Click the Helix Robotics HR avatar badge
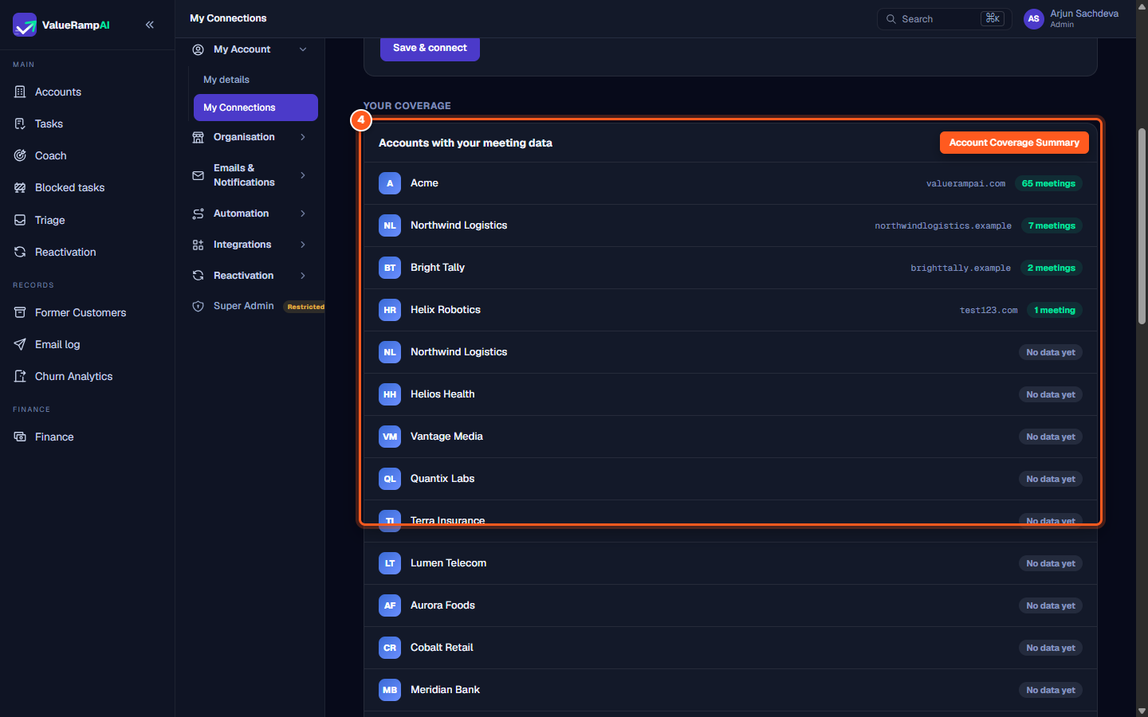 (390, 310)
